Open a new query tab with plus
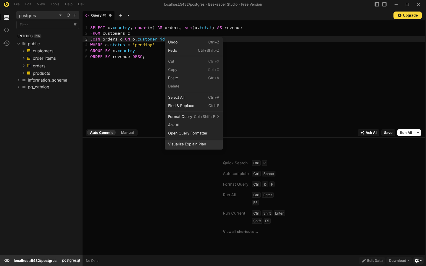The height and width of the screenshot is (266, 426). pyautogui.click(x=121, y=15)
